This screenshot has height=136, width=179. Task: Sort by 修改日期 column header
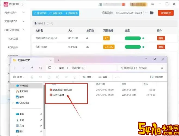[100, 84]
